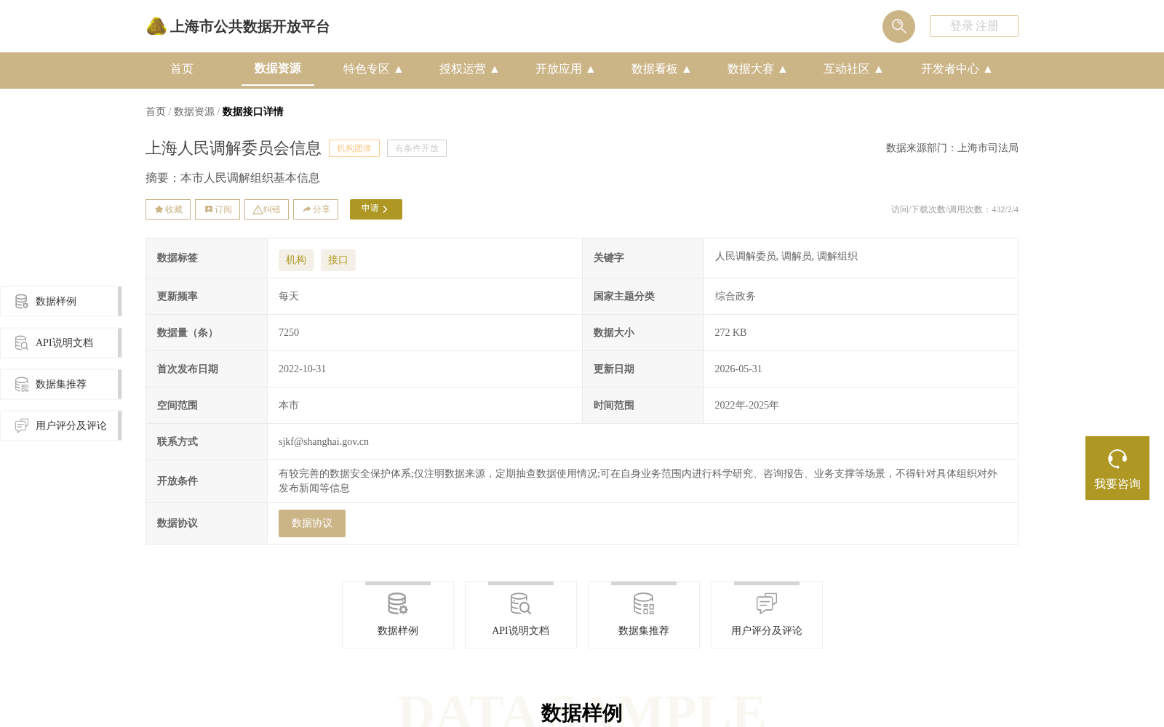Select the data size 272 KB
This screenshot has width=1164, height=727.
click(730, 333)
